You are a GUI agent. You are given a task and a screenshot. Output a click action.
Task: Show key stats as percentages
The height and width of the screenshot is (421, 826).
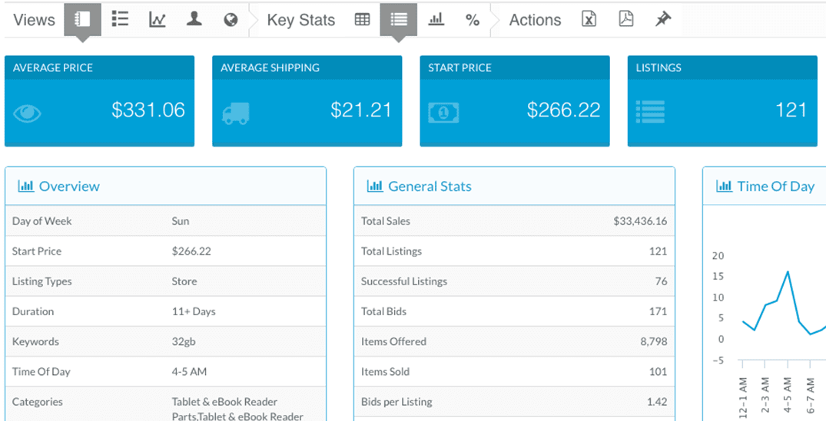click(473, 20)
